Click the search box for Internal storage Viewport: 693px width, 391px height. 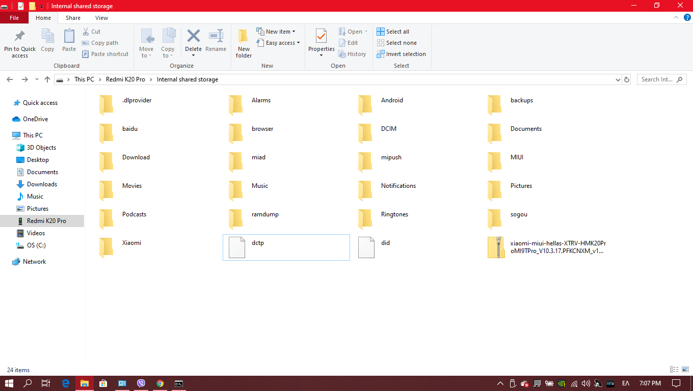click(x=660, y=79)
